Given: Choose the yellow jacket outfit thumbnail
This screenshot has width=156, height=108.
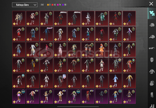Looking at the screenshot, I should click(x=129, y=81).
